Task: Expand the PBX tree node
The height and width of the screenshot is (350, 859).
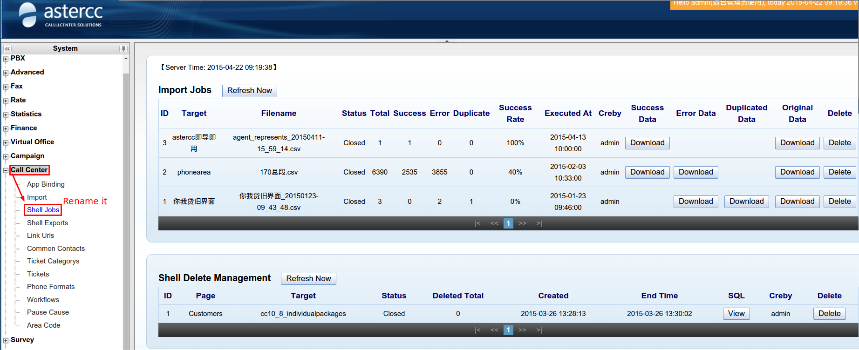Action: [x=6, y=59]
